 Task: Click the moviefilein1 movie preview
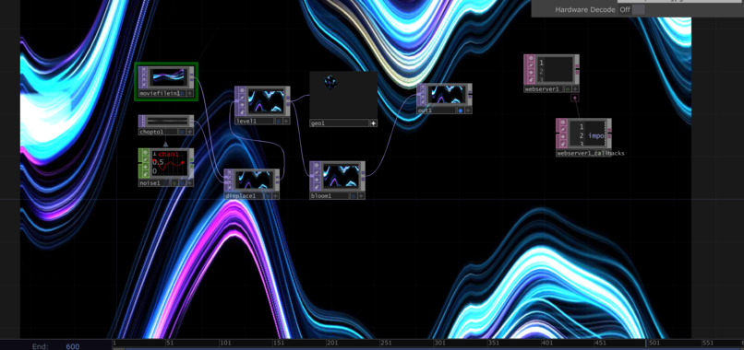pos(169,77)
